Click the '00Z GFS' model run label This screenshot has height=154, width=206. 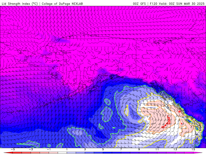[x=139, y=4]
